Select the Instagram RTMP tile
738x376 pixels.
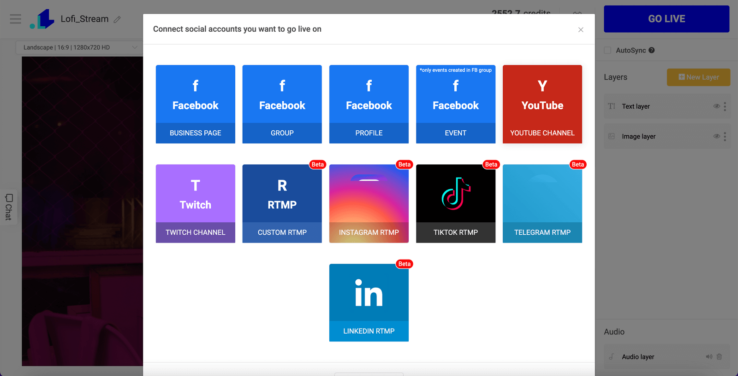click(x=369, y=203)
